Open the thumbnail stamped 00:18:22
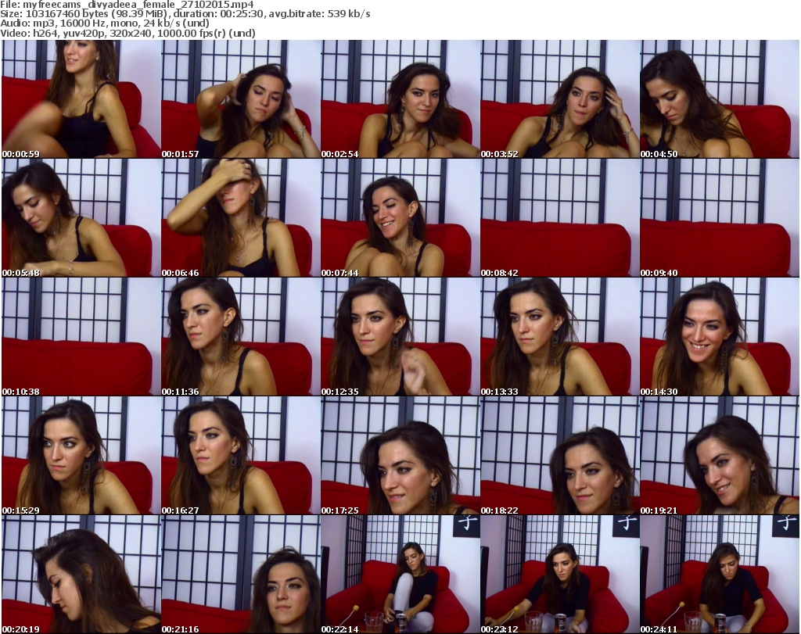The image size is (801, 634). tap(560, 455)
